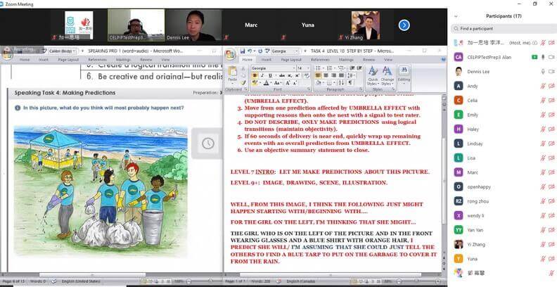Collapse the Participants panel using top-left chevron
Image resolution: width=557 pixels, height=287 pixels.
click(456, 15)
